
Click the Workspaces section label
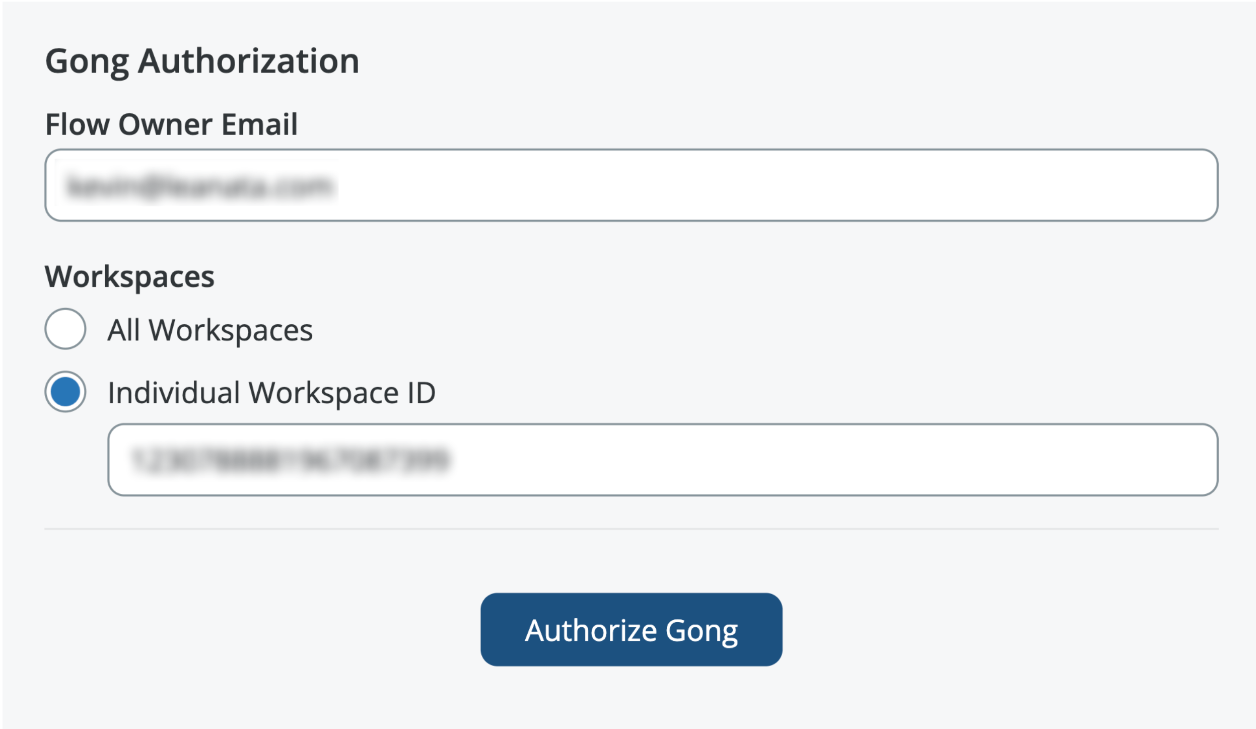click(129, 277)
